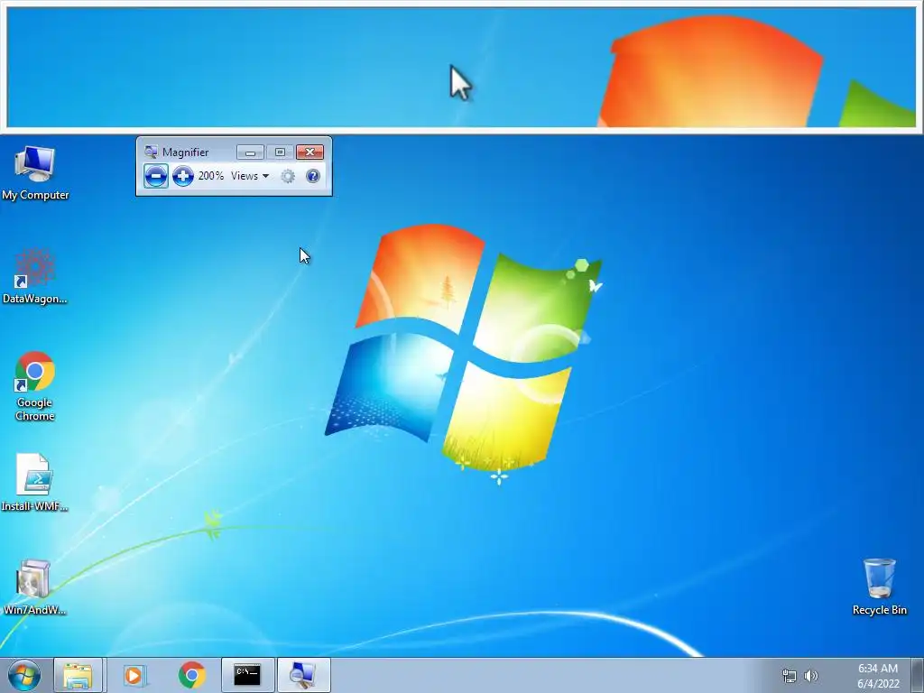924x693 pixels.
Task: Click the Magnifier title bar icon
Action: point(151,152)
